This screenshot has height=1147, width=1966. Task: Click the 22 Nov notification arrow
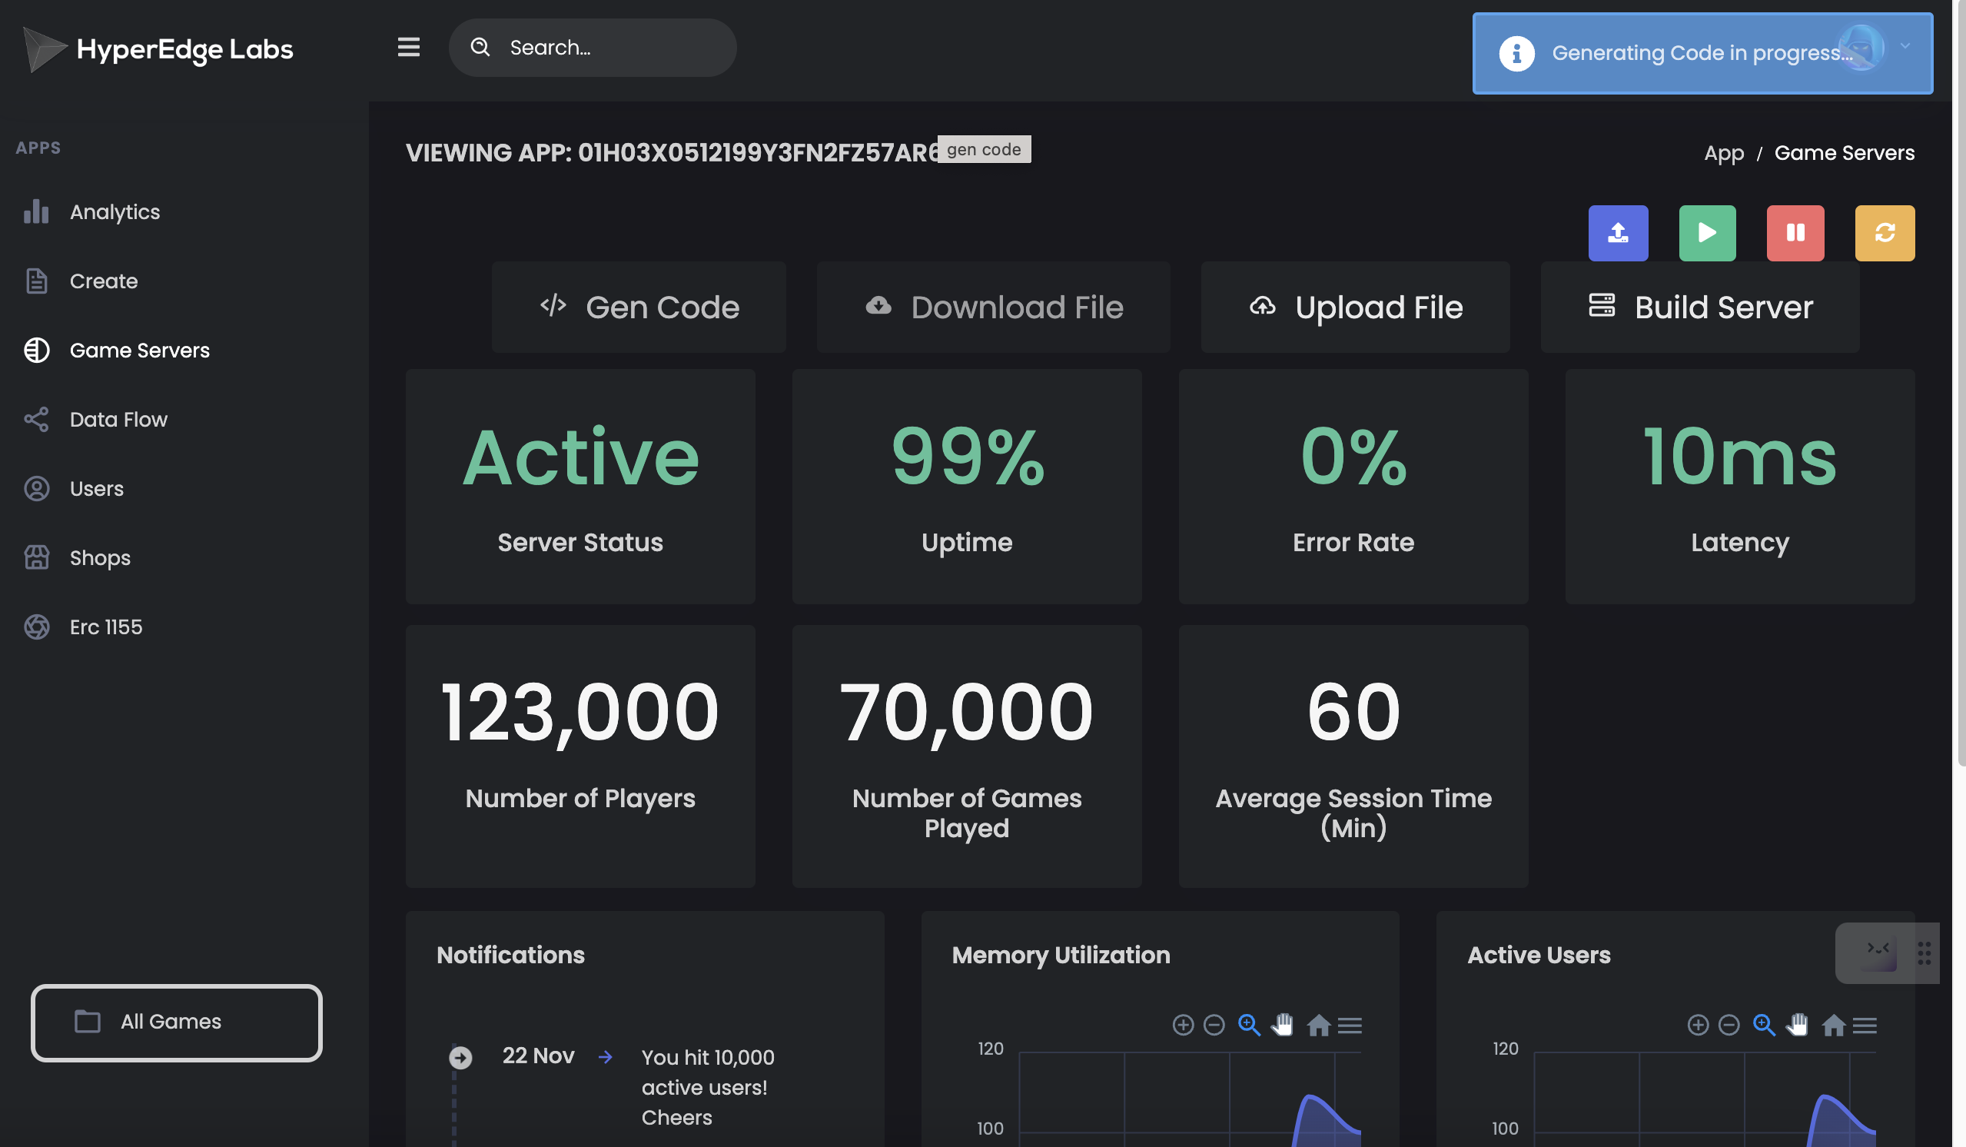click(x=605, y=1056)
